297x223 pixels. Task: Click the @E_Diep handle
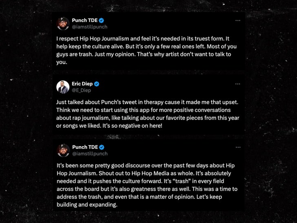coord(82,91)
